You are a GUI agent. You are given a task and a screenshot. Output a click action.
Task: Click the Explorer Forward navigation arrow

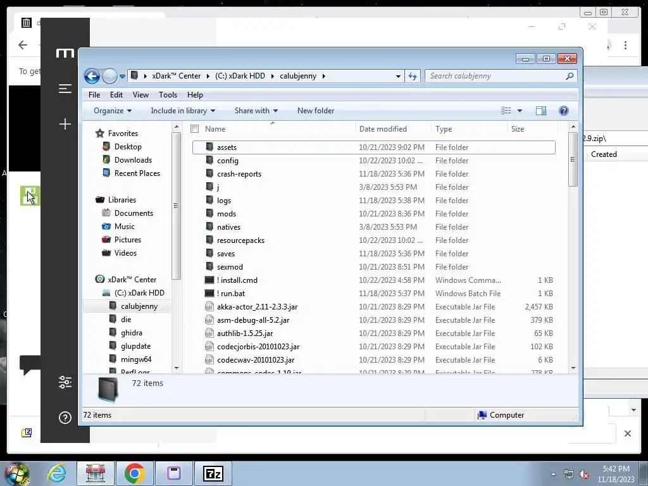tap(109, 76)
